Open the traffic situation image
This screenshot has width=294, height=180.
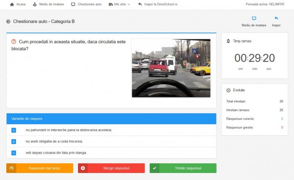pyautogui.click(x=171, y=68)
